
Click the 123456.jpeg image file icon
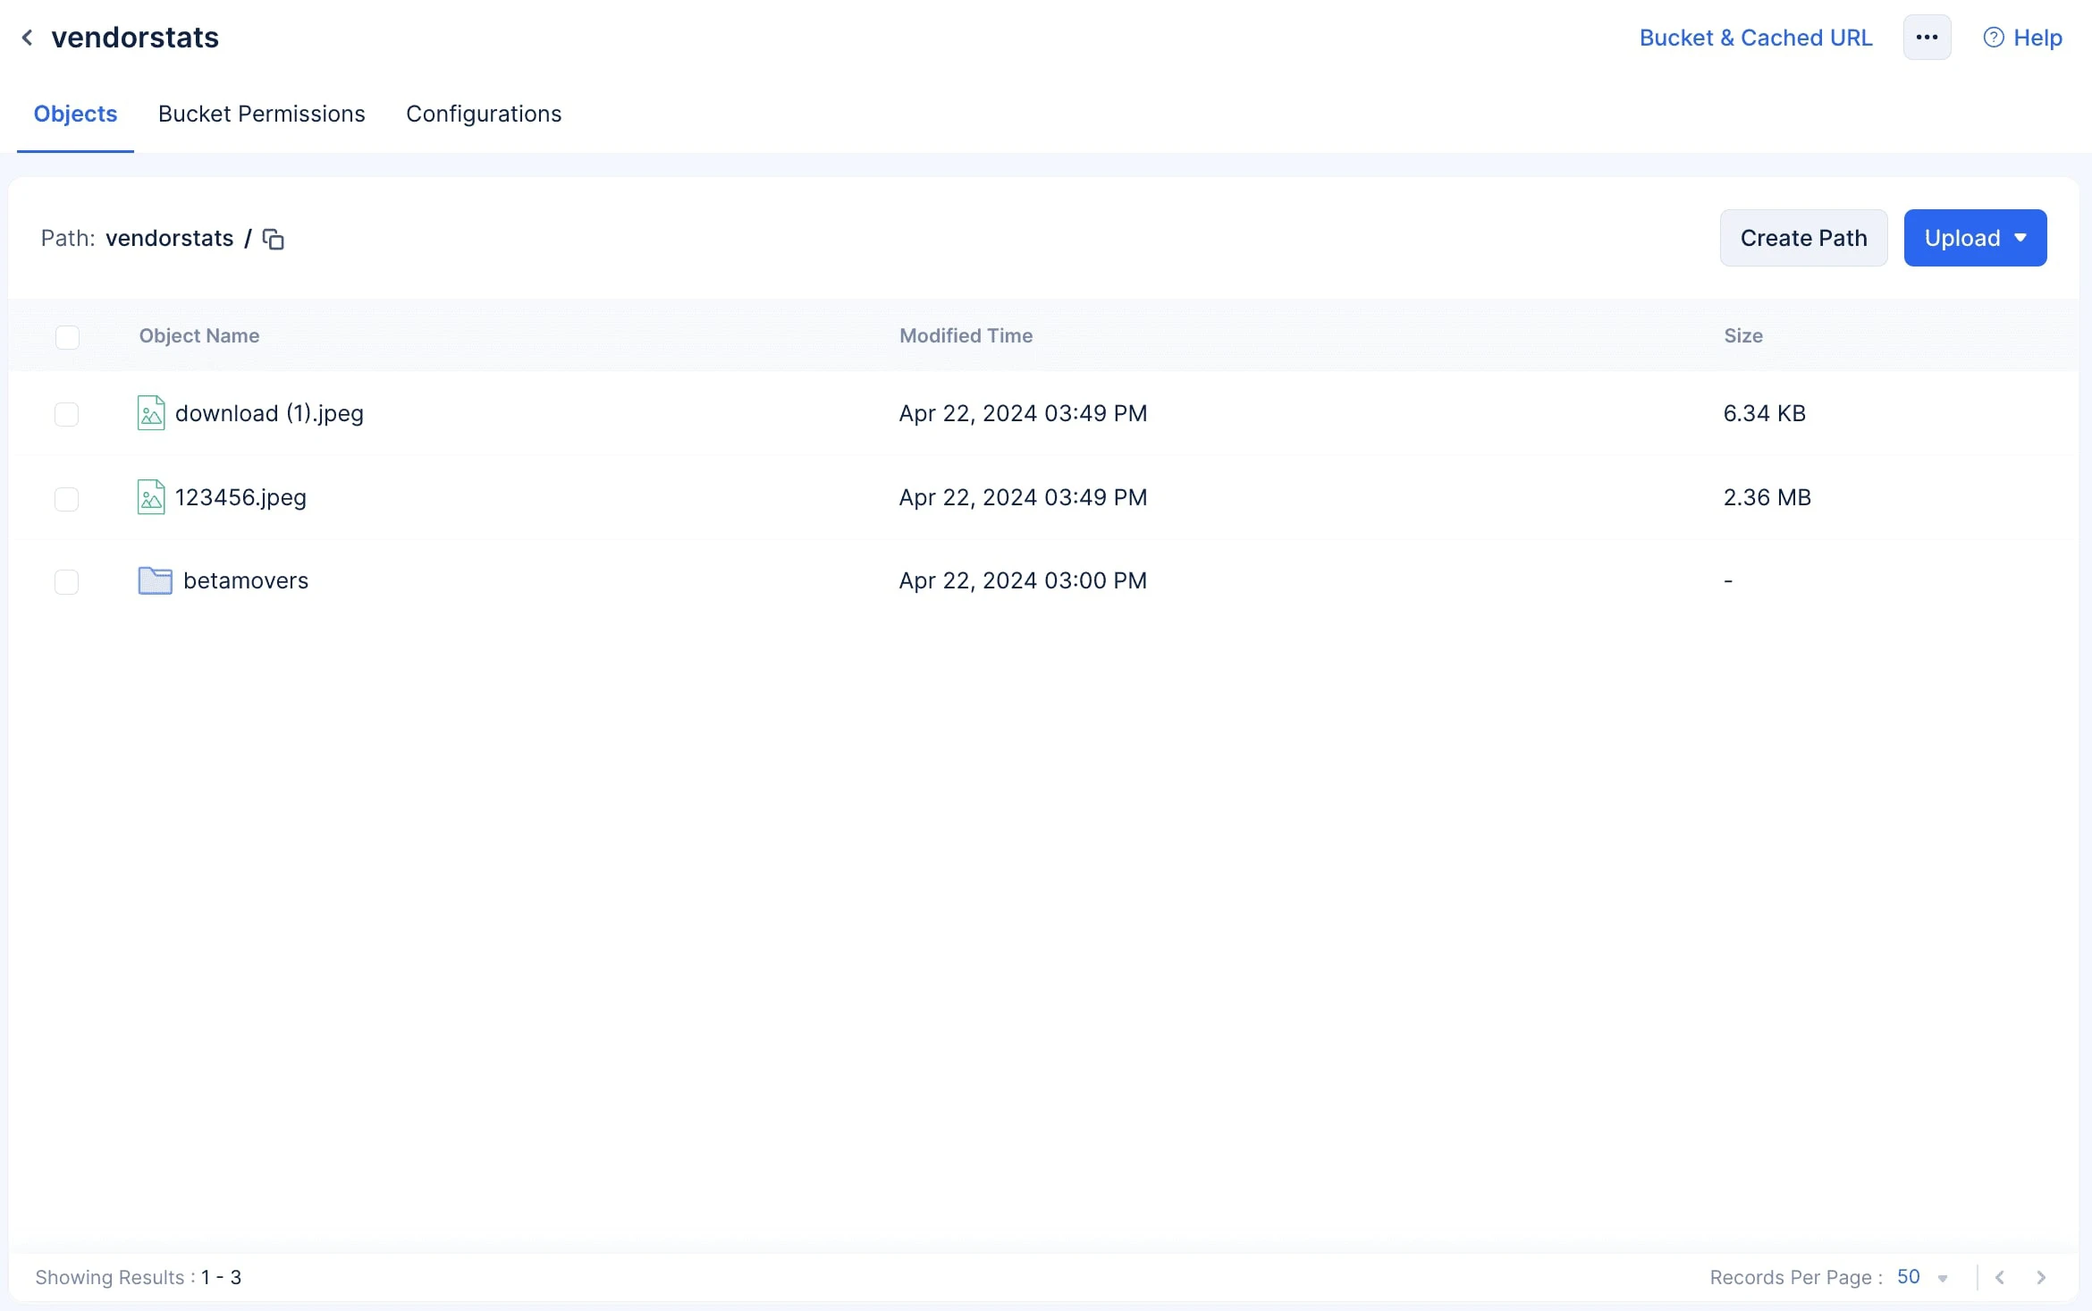point(151,497)
